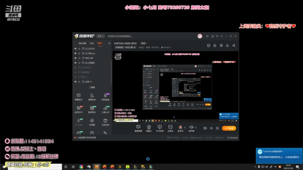
Task: Open the 斗鱼Buff tool
Action: tap(105, 109)
